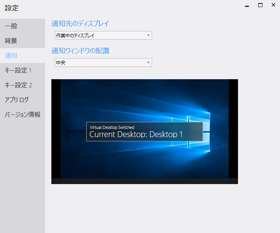
Task: Click the 通知ウィンドウの配置 heading
Action: point(80,51)
